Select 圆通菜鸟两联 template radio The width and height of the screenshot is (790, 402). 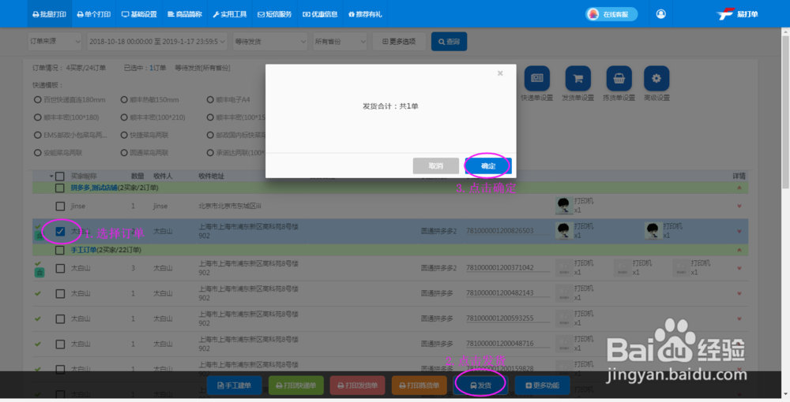tap(124, 152)
